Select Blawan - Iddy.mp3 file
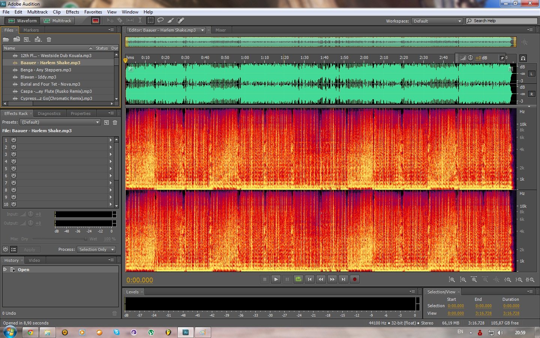The height and width of the screenshot is (338, 540). (58, 77)
